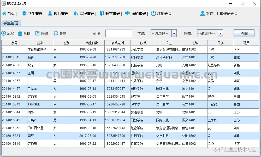Click the teacher figure 教师管理 icon
Screen dimensions: 261x157
(50, 14)
